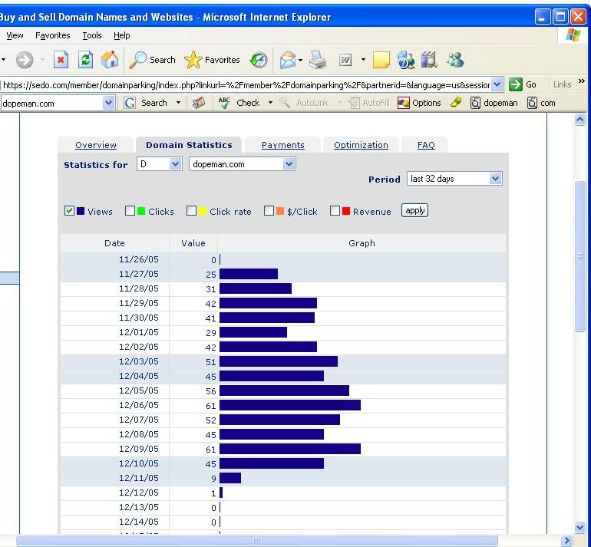This screenshot has width=591, height=547.
Task: Uncheck the Views checkbox
Action: tap(70, 211)
